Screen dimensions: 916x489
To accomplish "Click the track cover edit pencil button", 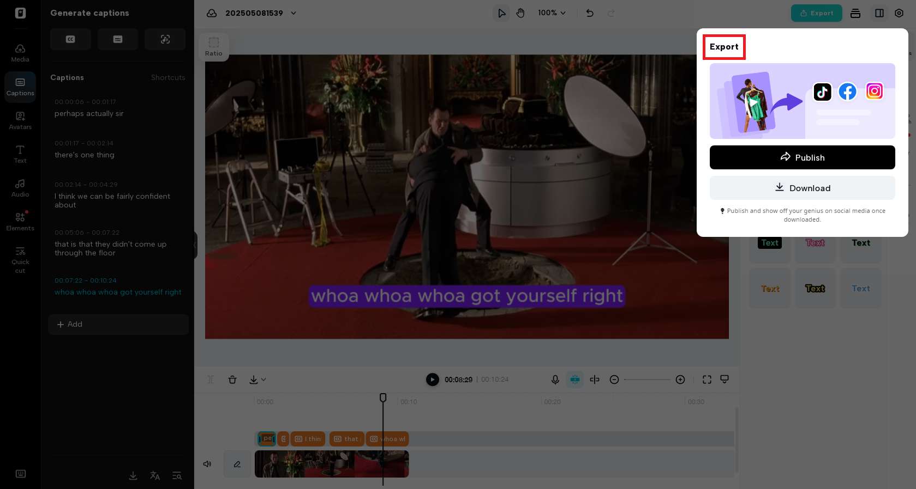I will pos(237,464).
